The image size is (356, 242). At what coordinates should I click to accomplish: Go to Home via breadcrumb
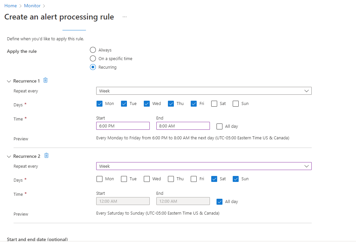tap(10, 5)
